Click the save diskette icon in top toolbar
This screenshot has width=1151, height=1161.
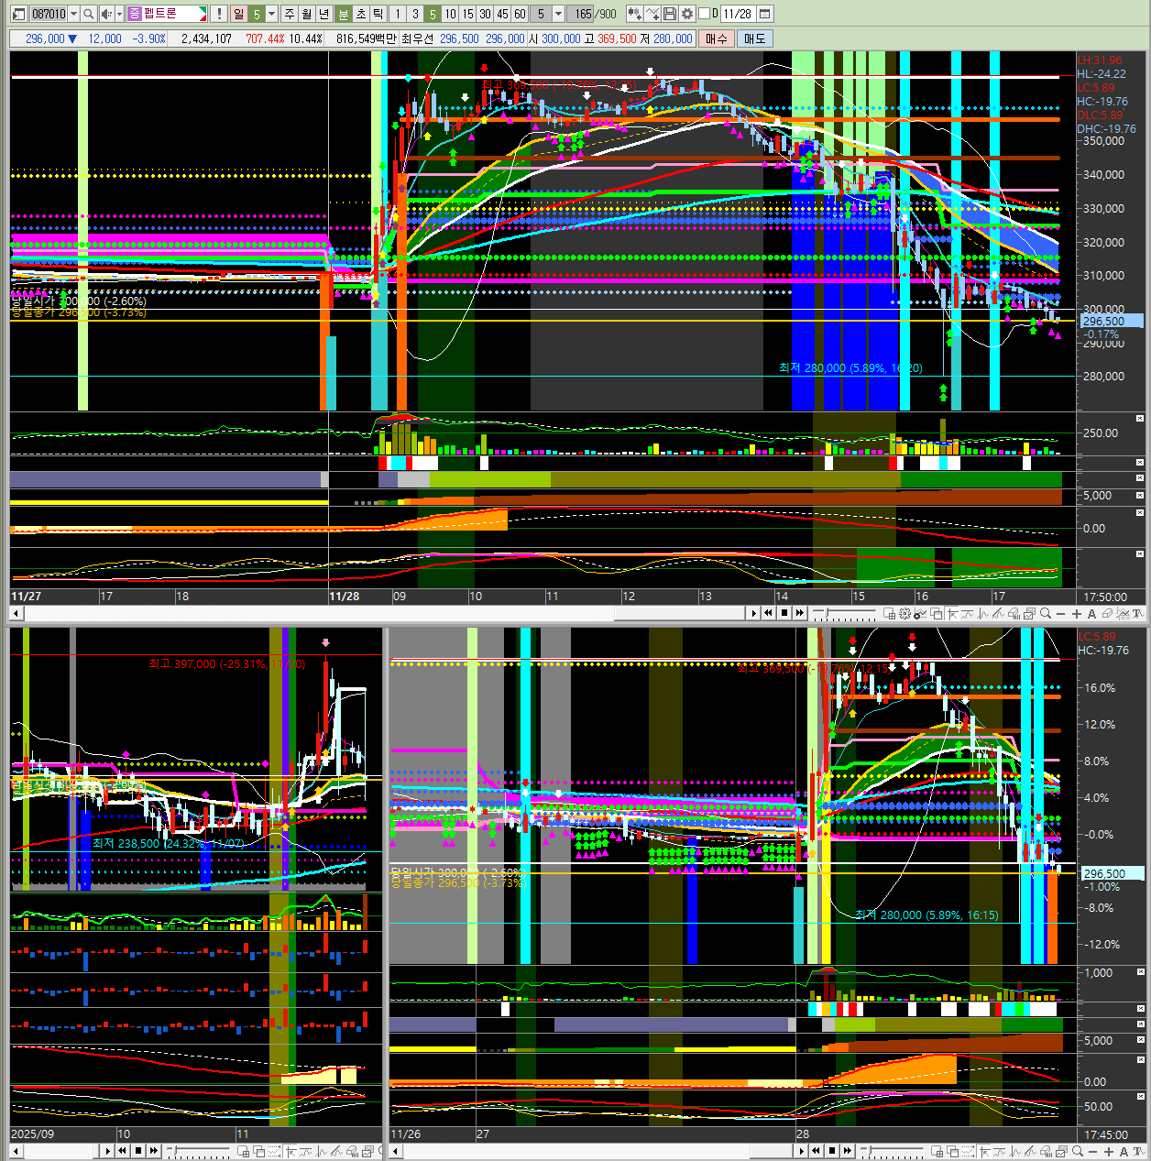point(670,14)
